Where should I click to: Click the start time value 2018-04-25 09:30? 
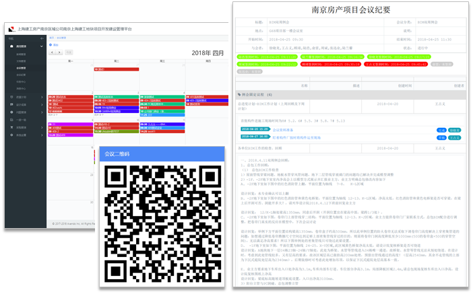pyautogui.click(x=286, y=40)
